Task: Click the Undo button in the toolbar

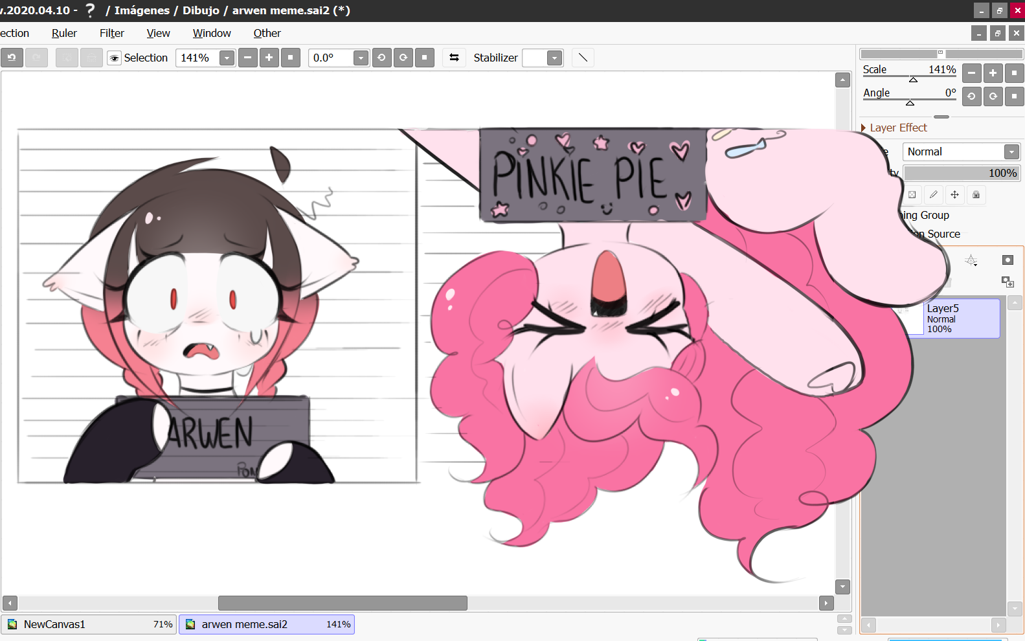Action: coord(12,58)
